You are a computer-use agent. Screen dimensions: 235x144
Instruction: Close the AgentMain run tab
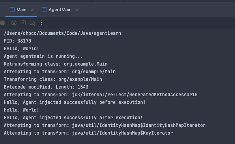coord(77,10)
